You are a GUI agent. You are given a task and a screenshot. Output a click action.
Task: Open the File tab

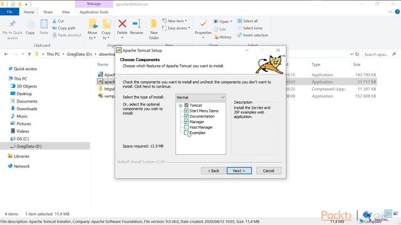pos(9,12)
